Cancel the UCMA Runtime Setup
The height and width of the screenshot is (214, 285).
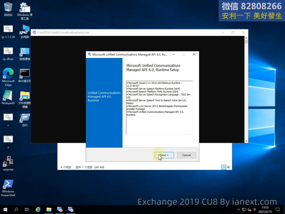[186, 155]
